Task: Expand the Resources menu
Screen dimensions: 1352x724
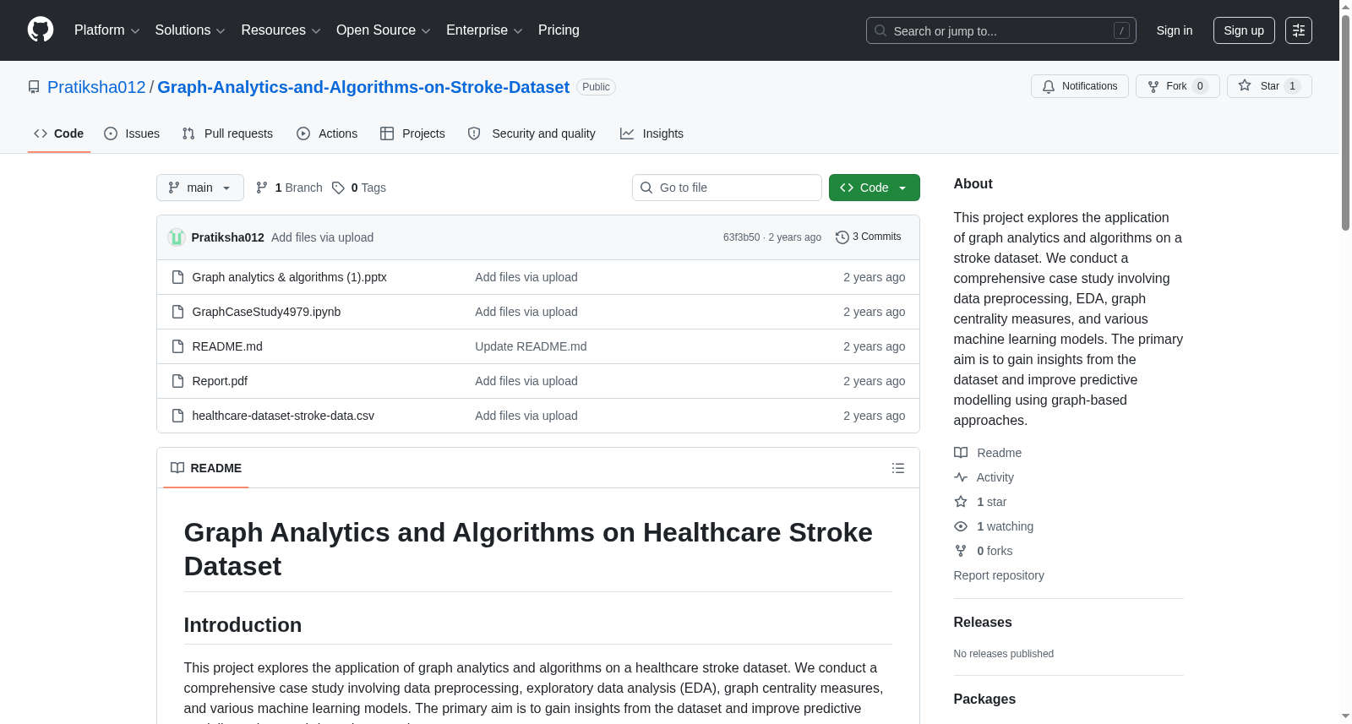Action: coord(281,30)
